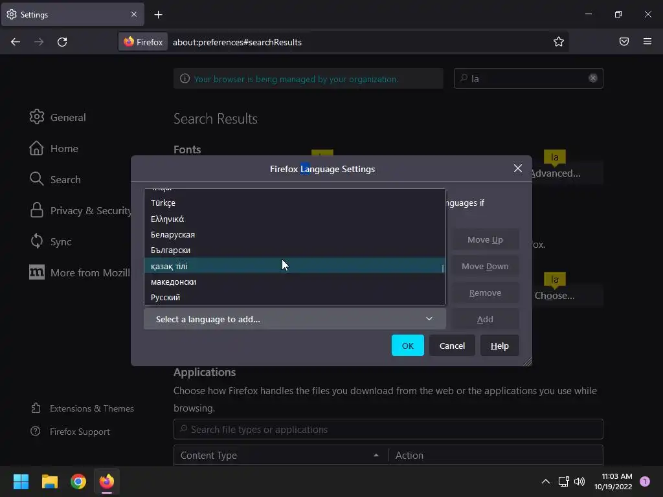Open network icon in system tray
Screen dimensions: 663x497
(x=564, y=481)
